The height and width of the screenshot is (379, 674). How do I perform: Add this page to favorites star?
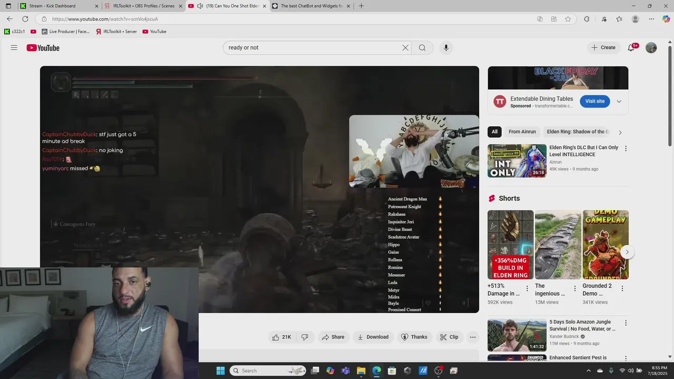tap(568, 19)
